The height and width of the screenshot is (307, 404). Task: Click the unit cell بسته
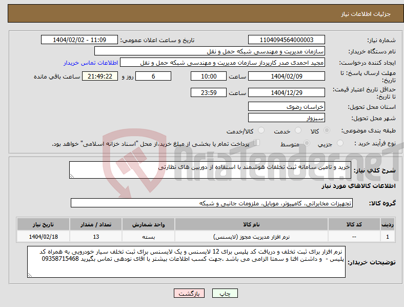[148, 237]
